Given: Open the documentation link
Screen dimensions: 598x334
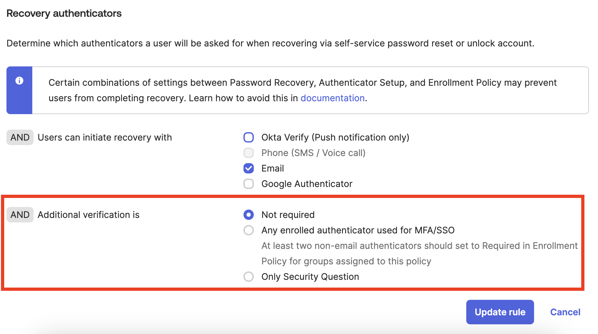Looking at the screenshot, I should pyautogui.click(x=332, y=98).
